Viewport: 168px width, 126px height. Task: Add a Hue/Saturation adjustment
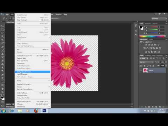coord(144,48)
